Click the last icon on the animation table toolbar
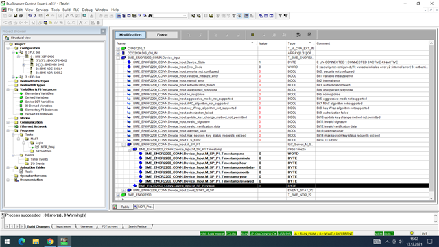 click(x=309, y=35)
